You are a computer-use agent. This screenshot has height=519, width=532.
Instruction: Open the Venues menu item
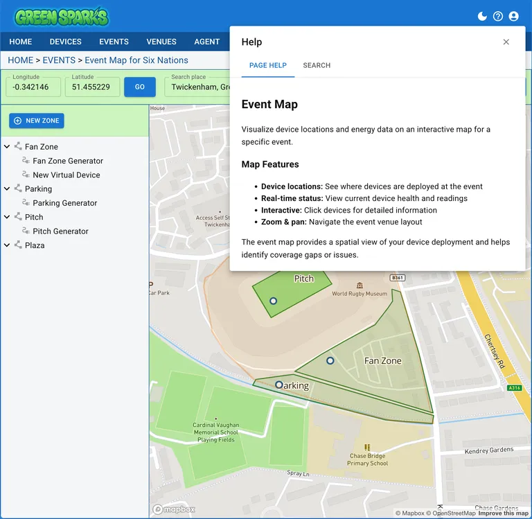coord(161,42)
